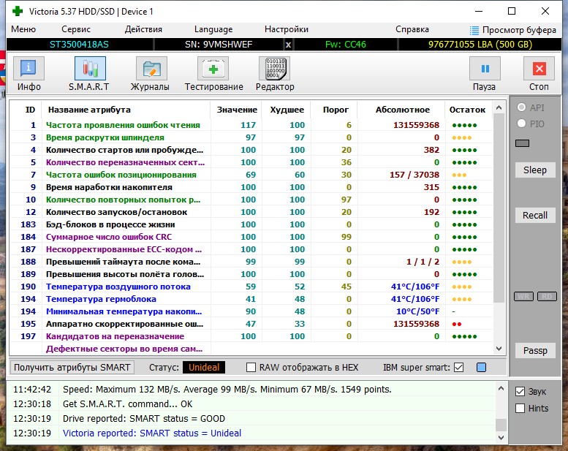568x451 pixels.
Task: Open the Инфо panel icon
Action: pos(29,68)
